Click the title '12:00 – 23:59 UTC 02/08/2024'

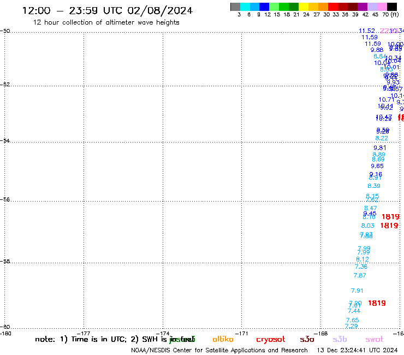108,10
